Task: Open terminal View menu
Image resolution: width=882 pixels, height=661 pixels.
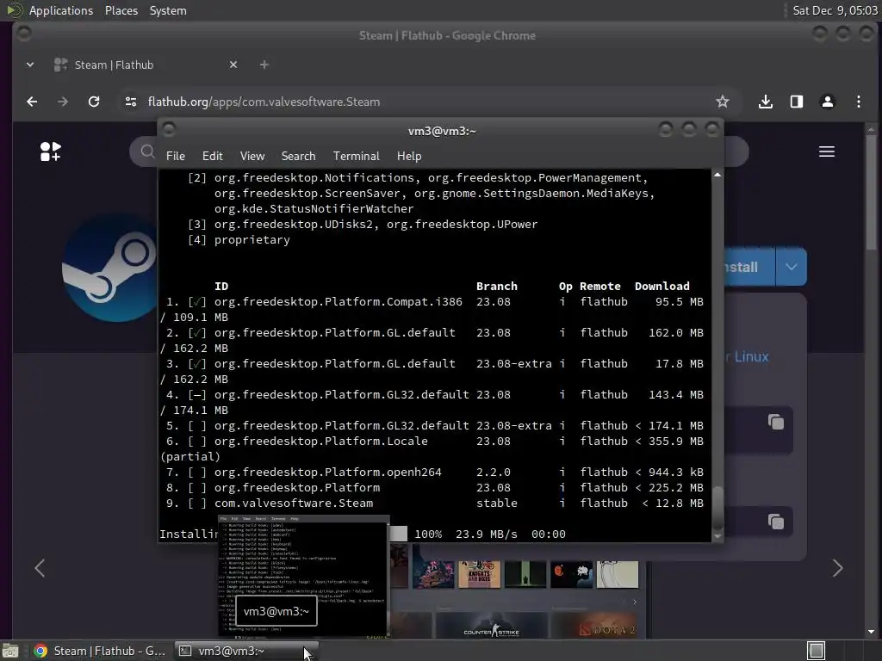Action: [252, 157]
